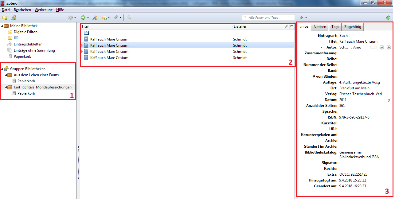Click the ISBN value 978-3-596-29117-5

coord(354,117)
